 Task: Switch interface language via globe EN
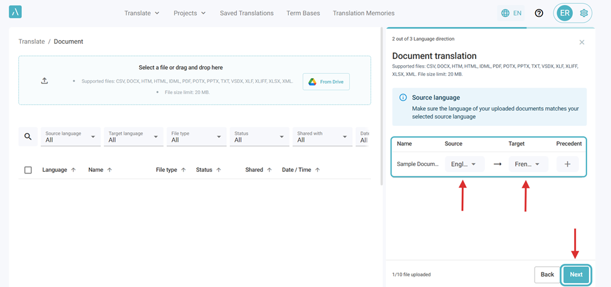pyautogui.click(x=511, y=13)
